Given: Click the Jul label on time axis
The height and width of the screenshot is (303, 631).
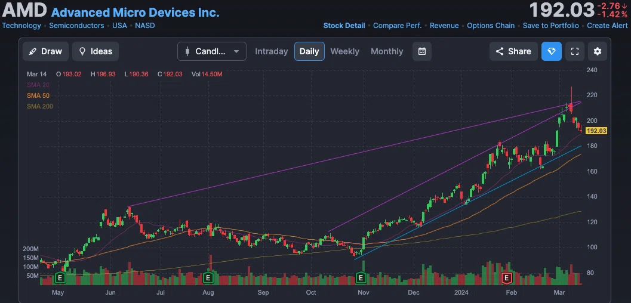Looking at the screenshot, I should tap(161, 292).
